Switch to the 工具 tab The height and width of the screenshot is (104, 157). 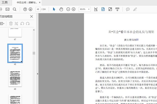pos(4,2)
